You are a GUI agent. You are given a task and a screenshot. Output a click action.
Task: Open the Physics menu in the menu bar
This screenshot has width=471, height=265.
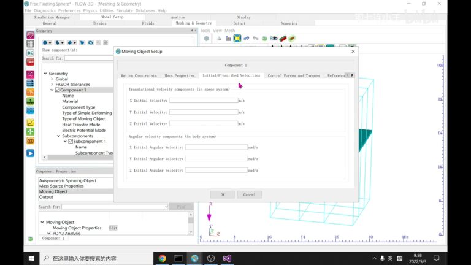pyautogui.click(x=90, y=10)
